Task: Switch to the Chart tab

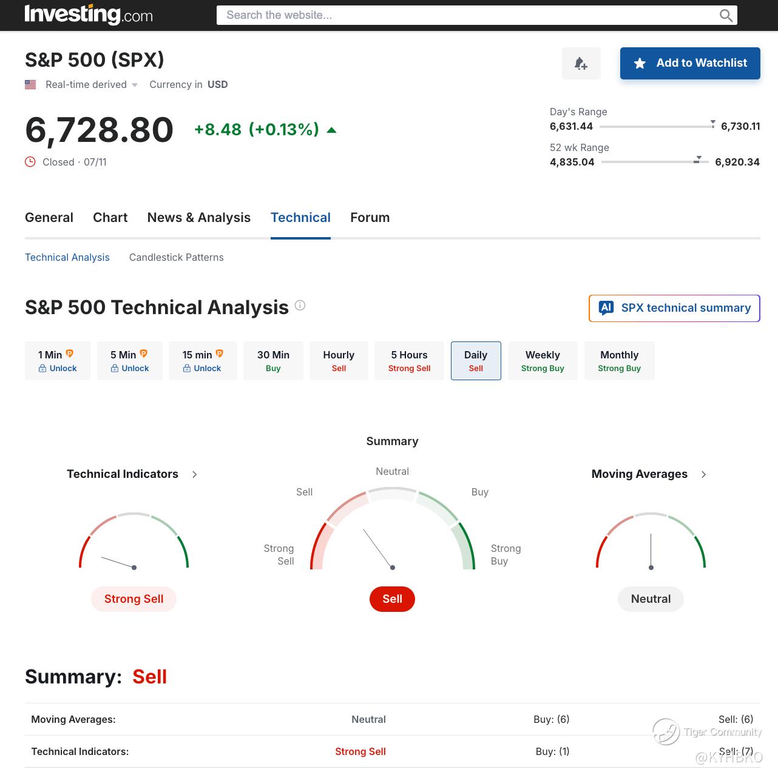Action: coord(110,218)
